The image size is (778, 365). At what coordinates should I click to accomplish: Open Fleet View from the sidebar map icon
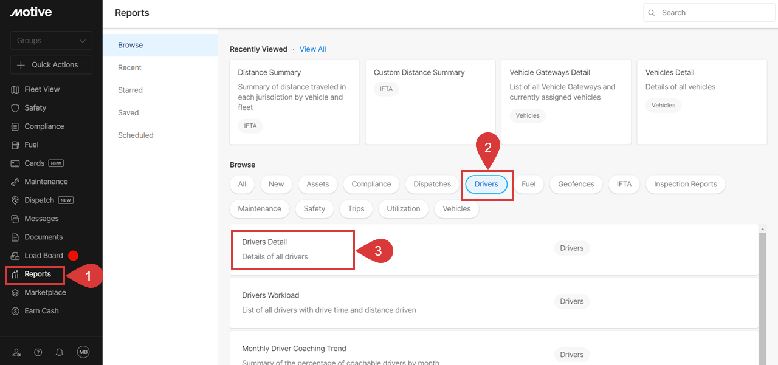coord(16,89)
